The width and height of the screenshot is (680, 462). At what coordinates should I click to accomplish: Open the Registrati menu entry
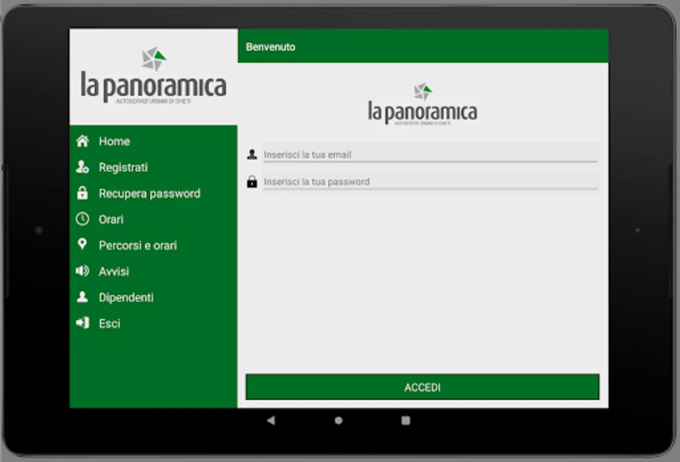coord(154,167)
